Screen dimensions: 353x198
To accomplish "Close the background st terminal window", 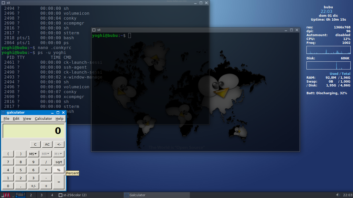I will (206, 3).
